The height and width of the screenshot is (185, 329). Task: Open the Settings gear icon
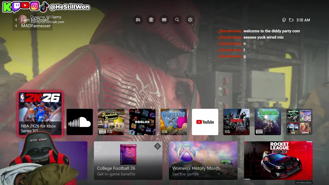(x=190, y=20)
